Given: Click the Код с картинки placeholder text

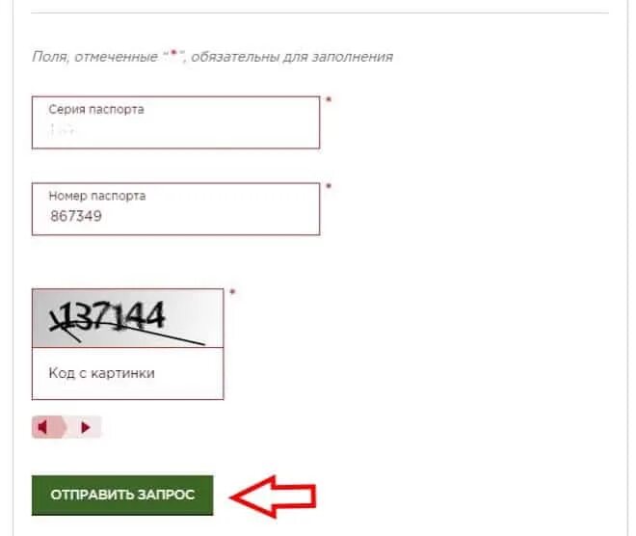Looking at the screenshot, I should tap(101, 373).
